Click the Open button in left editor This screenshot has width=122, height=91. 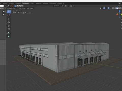point(2,8)
